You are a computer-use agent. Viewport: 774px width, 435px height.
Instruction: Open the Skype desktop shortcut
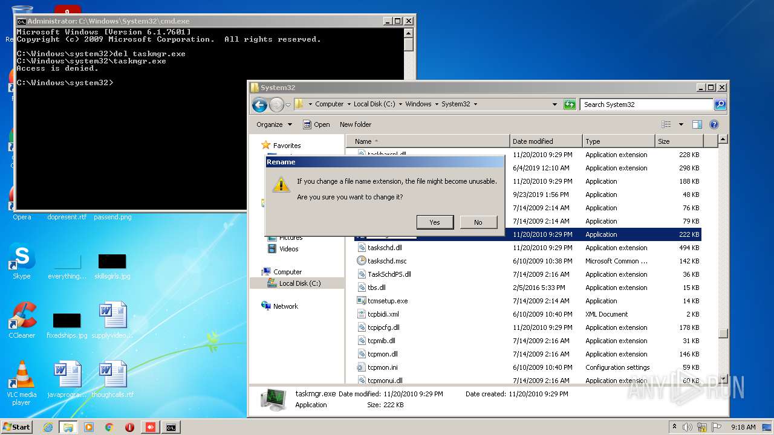point(22,262)
